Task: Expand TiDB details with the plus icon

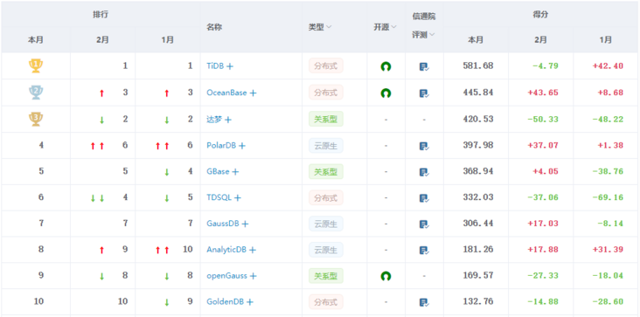Action: click(230, 66)
